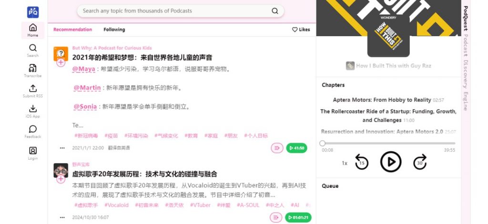Select the #VTuber hashtag
This screenshot has height=224, width=488.
pyautogui.click(x=200, y=205)
